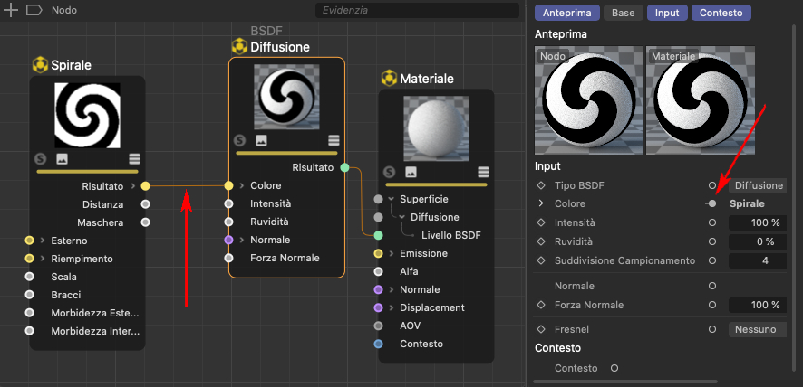Toggle keyframe diamond for Fresnel

pos(541,329)
